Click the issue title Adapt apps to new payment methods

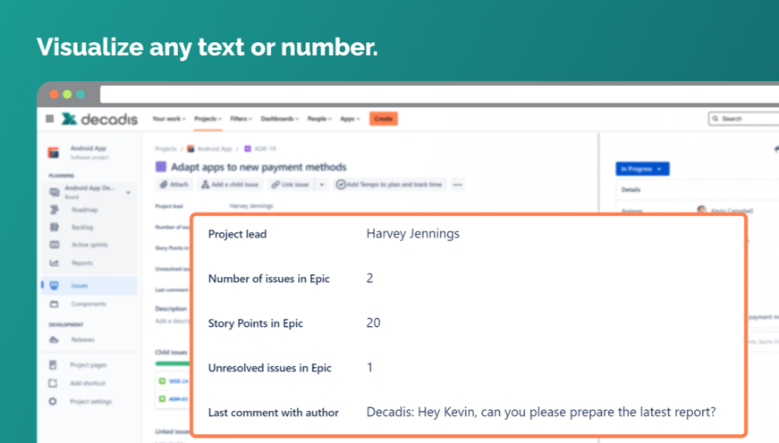(x=258, y=167)
